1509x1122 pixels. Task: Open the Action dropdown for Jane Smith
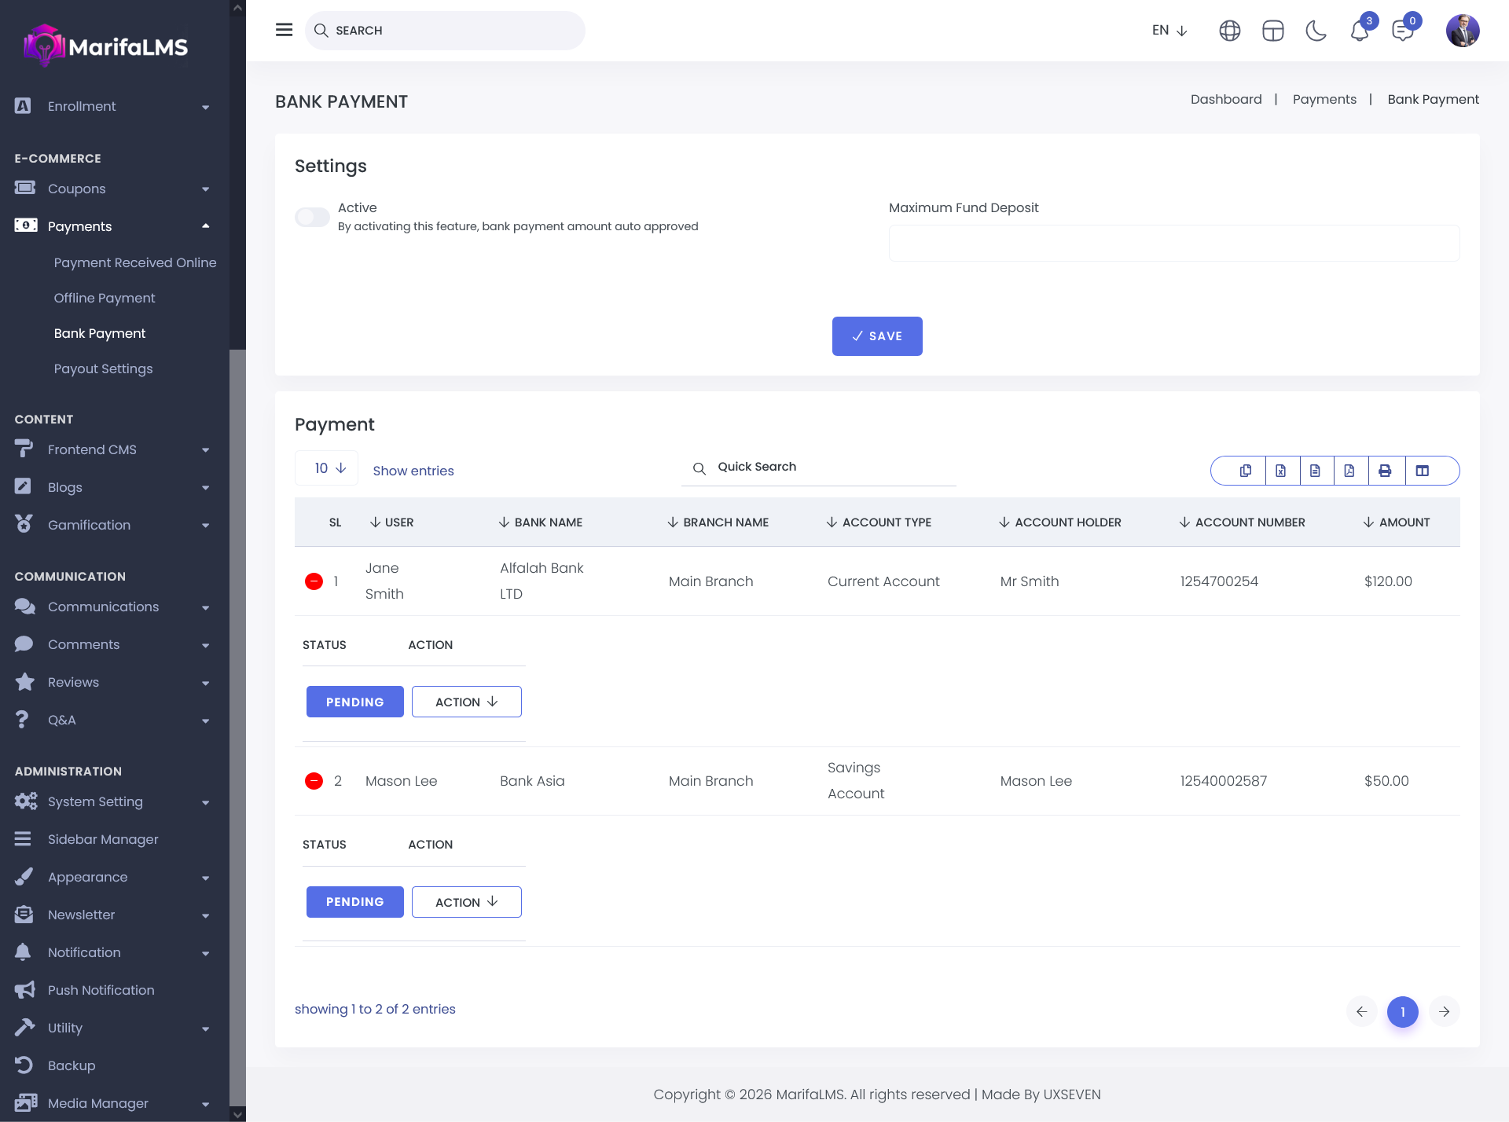point(467,702)
